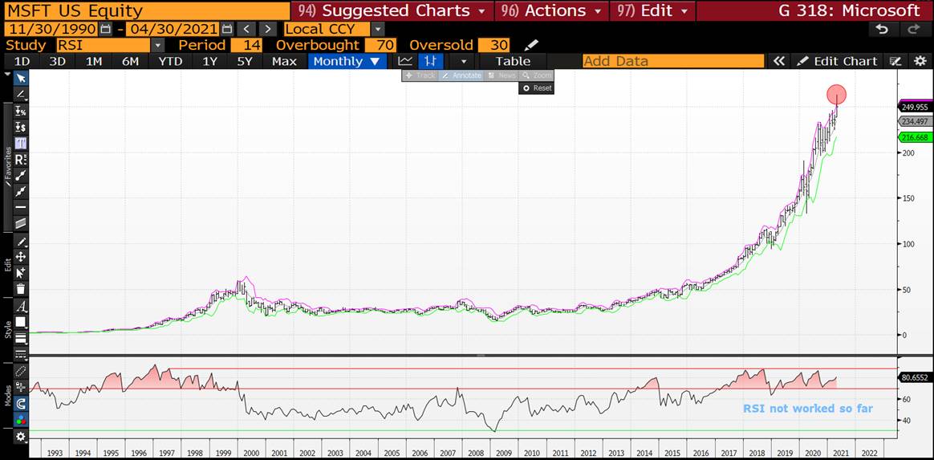Click the undo arrow icon

click(883, 29)
